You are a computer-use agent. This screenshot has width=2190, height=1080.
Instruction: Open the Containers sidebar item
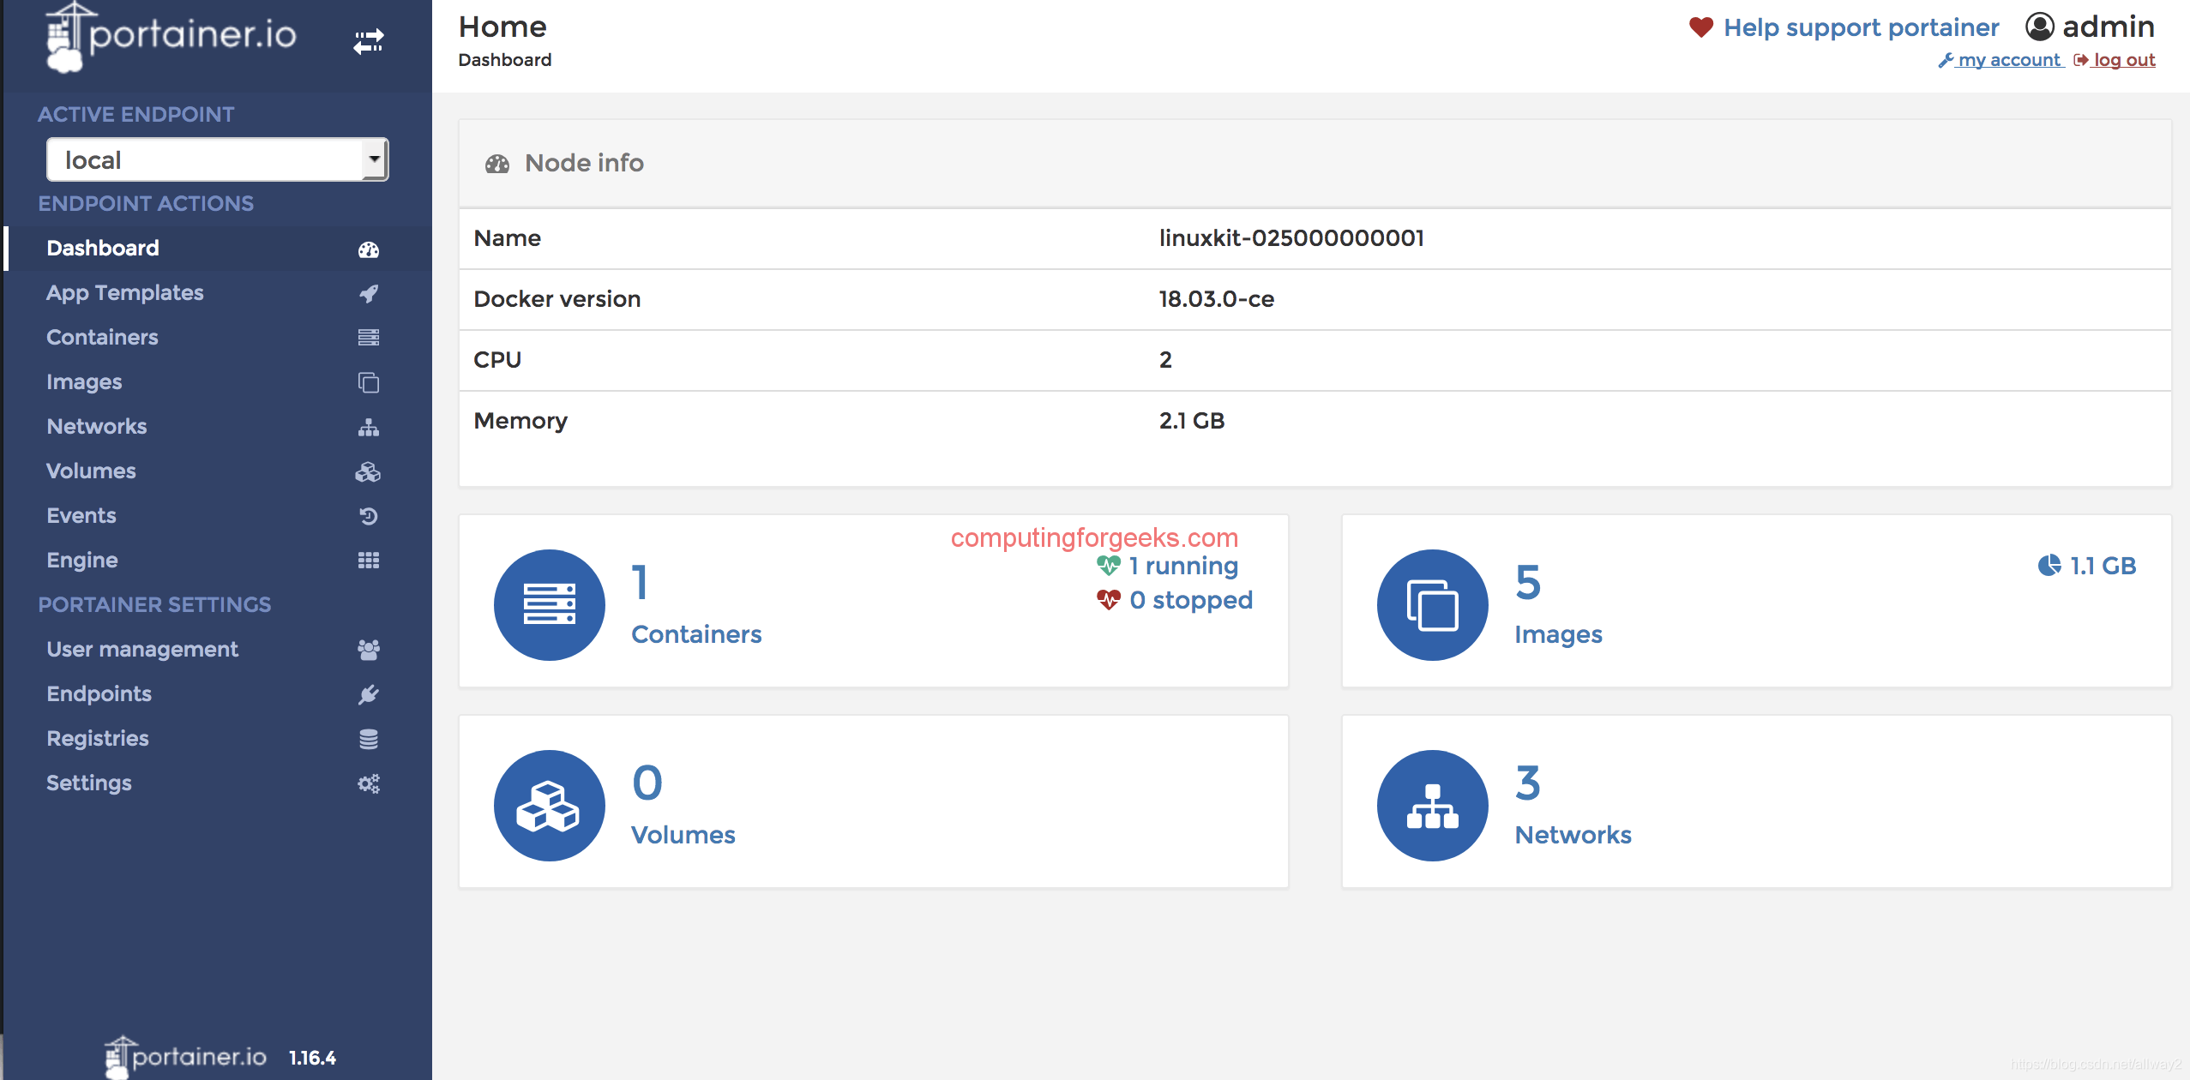coord(218,338)
